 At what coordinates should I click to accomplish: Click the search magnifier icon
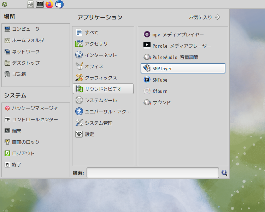click(224, 173)
